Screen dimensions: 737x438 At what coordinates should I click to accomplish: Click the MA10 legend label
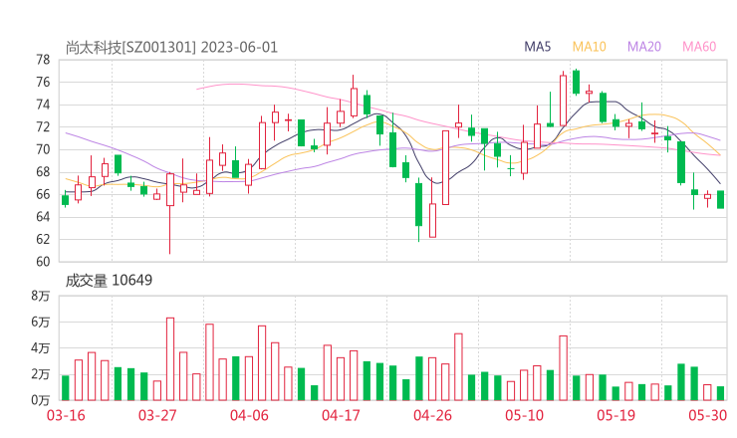point(589,47)
